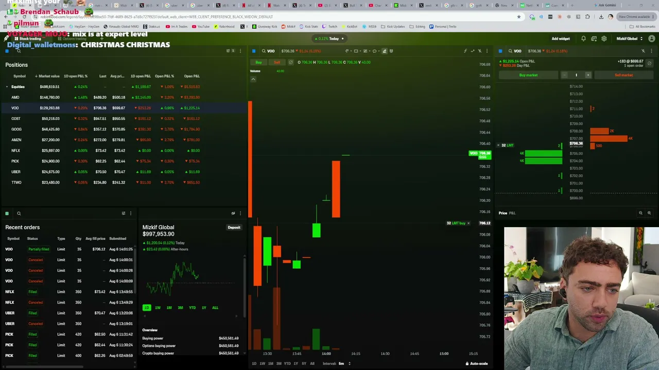Screen dimensions: 659x370
Task: Click the Deposit button
Action: [234, 227]
